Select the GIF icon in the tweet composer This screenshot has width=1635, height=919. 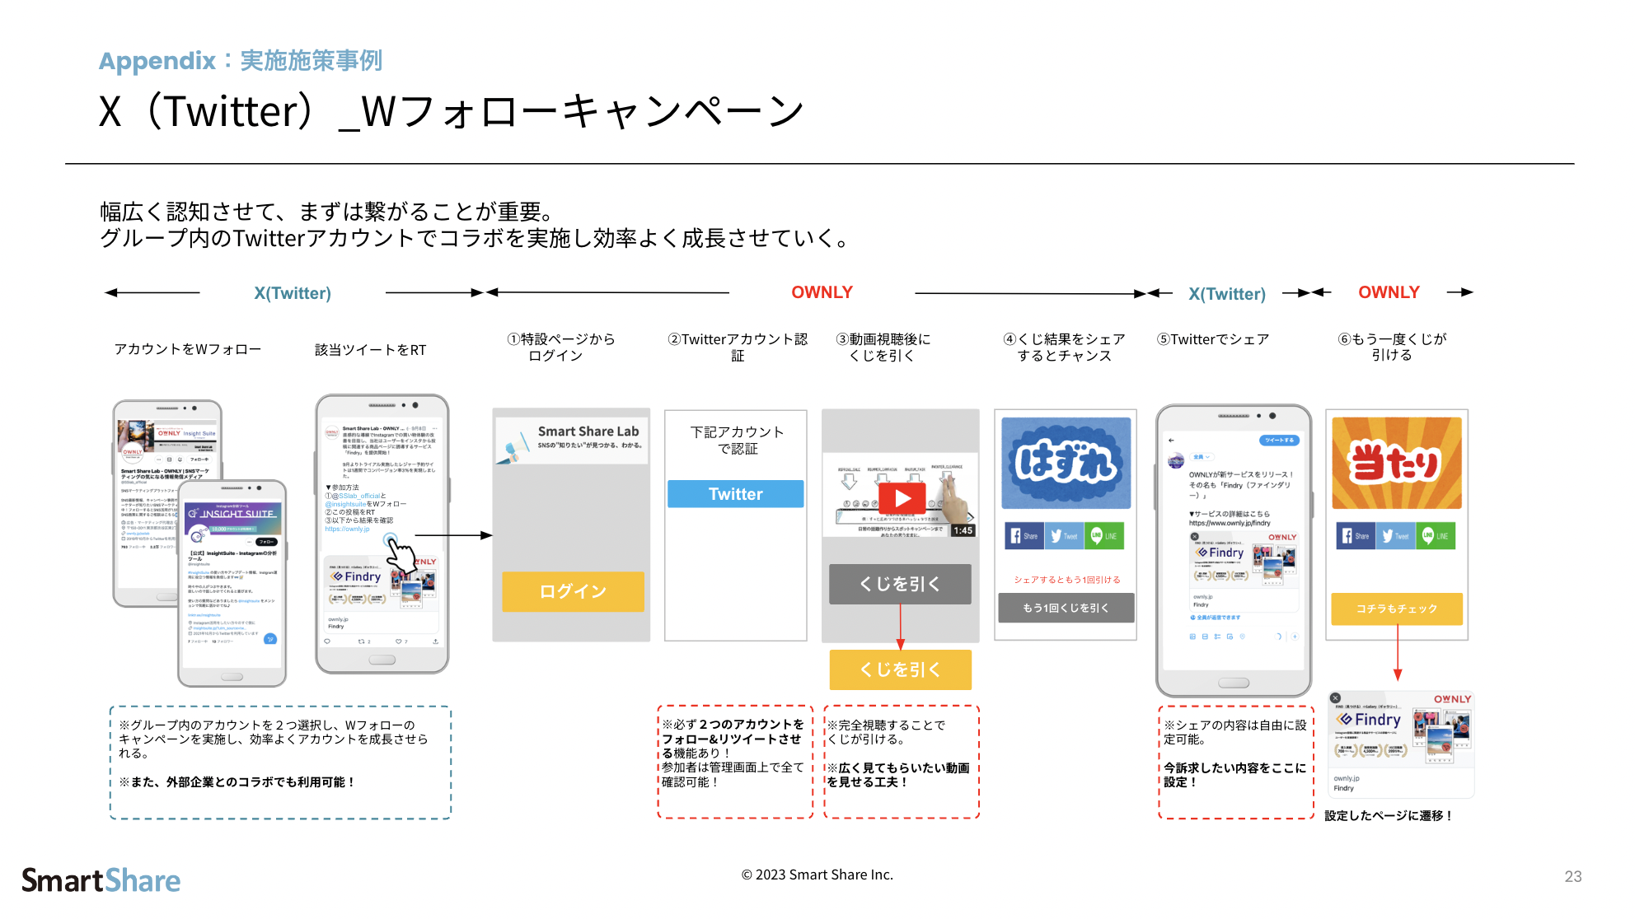[1203, 637]
